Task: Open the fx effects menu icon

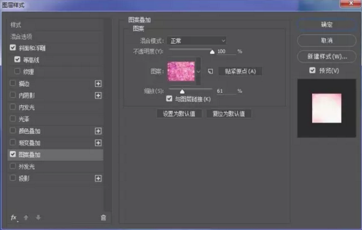Action: click(x=14, y=217)
